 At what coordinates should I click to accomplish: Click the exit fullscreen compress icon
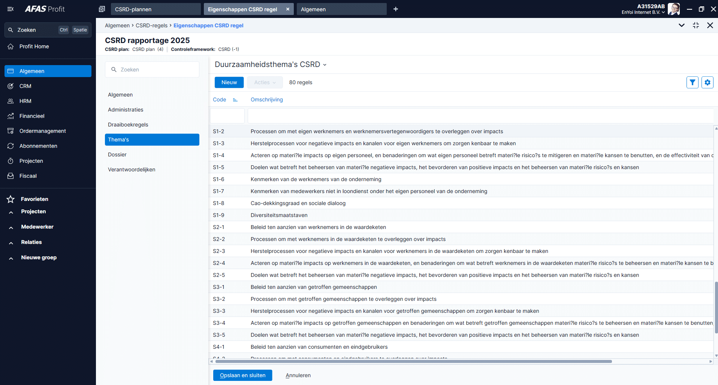696,25
